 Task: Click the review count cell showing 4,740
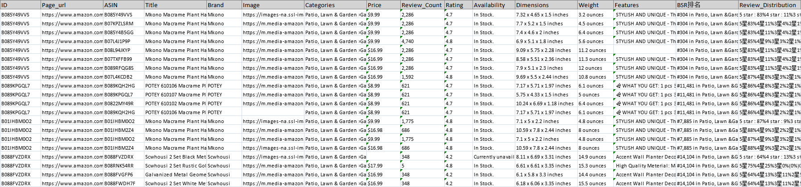[x=422, y=41]
